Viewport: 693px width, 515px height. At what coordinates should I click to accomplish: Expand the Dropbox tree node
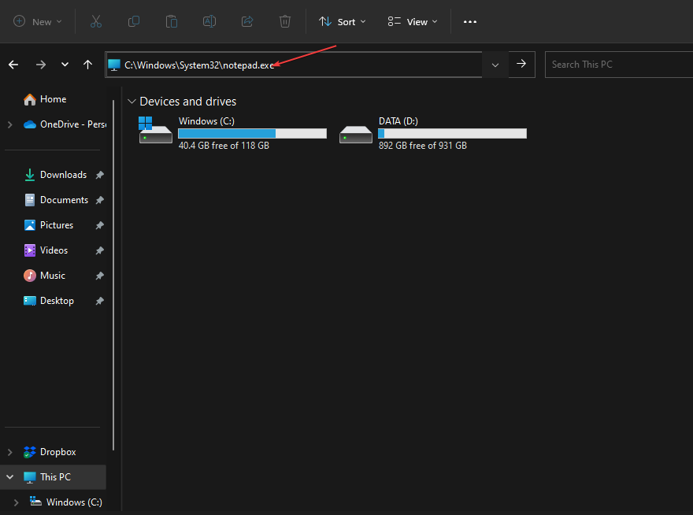[x=9, y=452]
